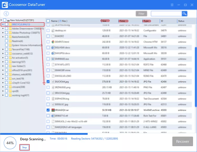197x152 pixels.
Task: Expand the vmware folder node
Action: tap(3, 87)
